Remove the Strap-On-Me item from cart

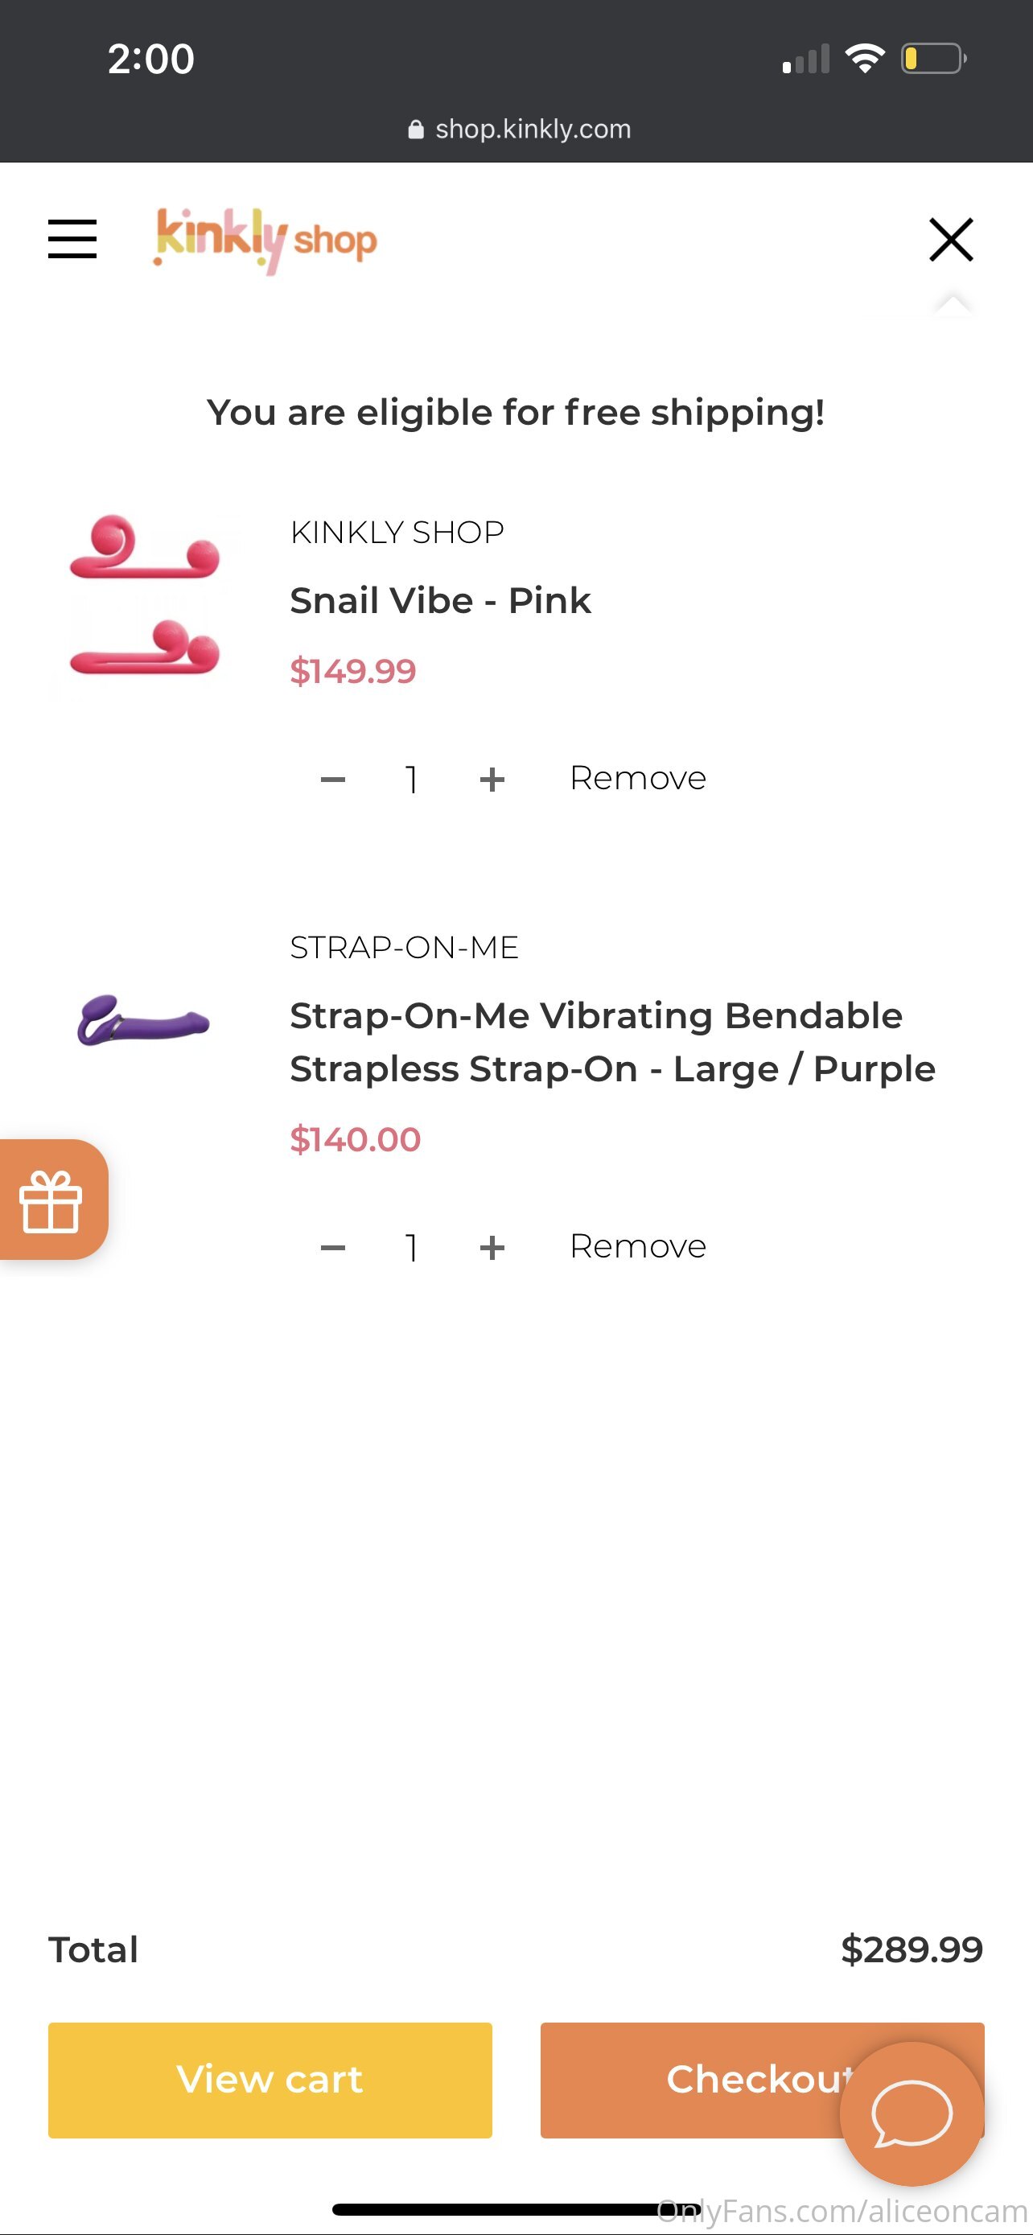pyautogui.click(x=637, y=1247)
